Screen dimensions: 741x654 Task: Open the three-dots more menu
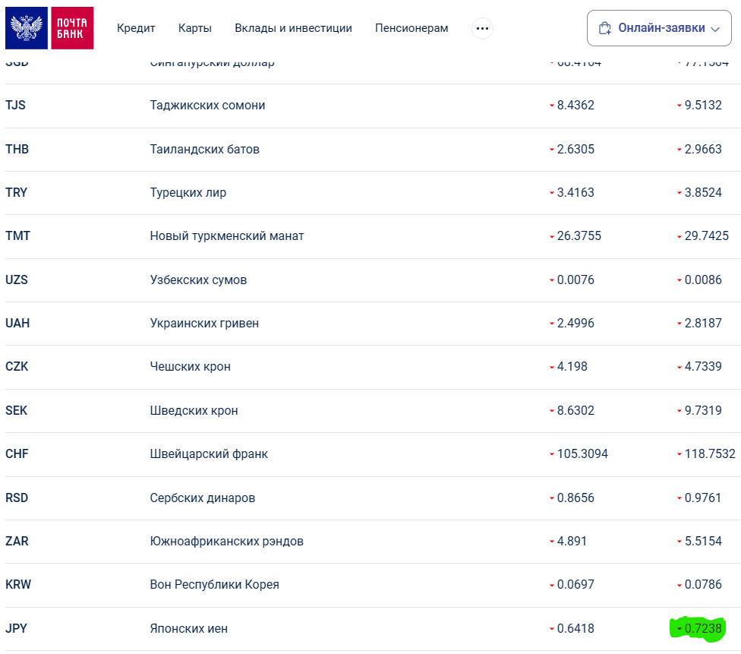pyautogui.click(x=482, y=29)
